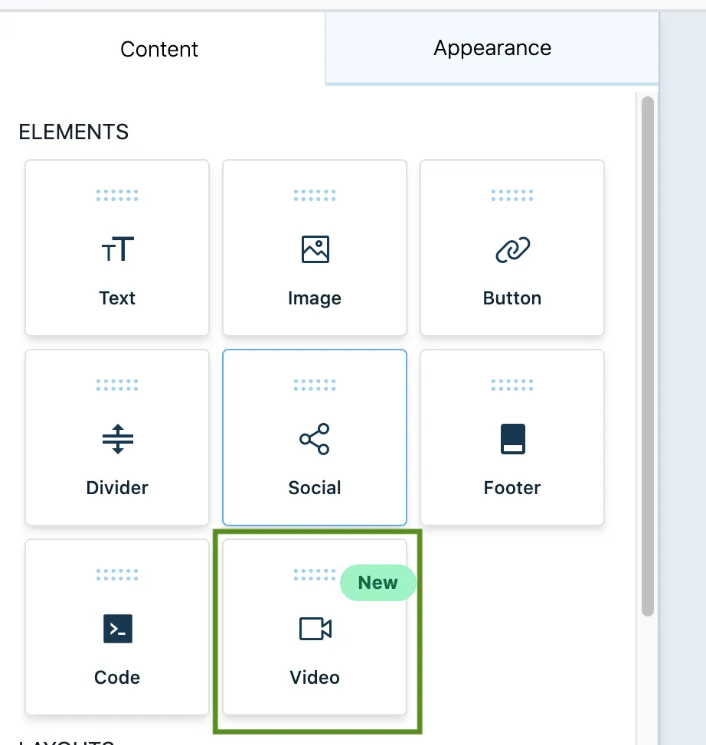Click the drag handle dots on Footer tile

pyautogui.click(x=512, y=385)
